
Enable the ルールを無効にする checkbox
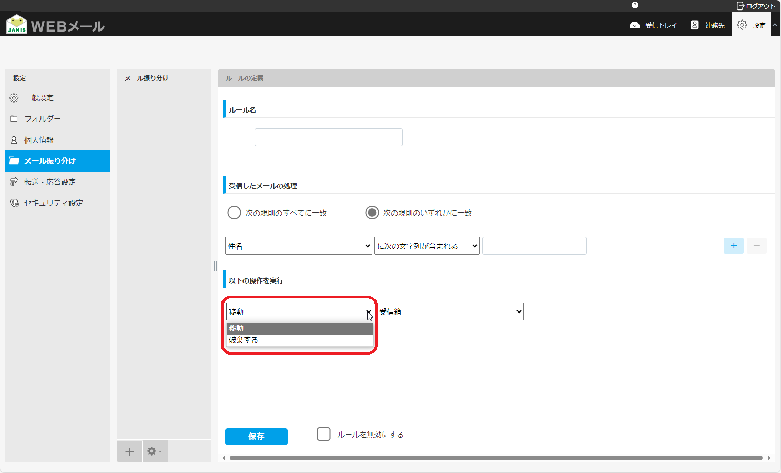pyautogui.click(x=324, y=434)
